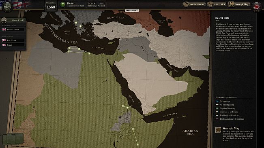Click the Nigerian Blitzkrieg milestone
This screenshot has height=148, width=264.
coord(227,108)
